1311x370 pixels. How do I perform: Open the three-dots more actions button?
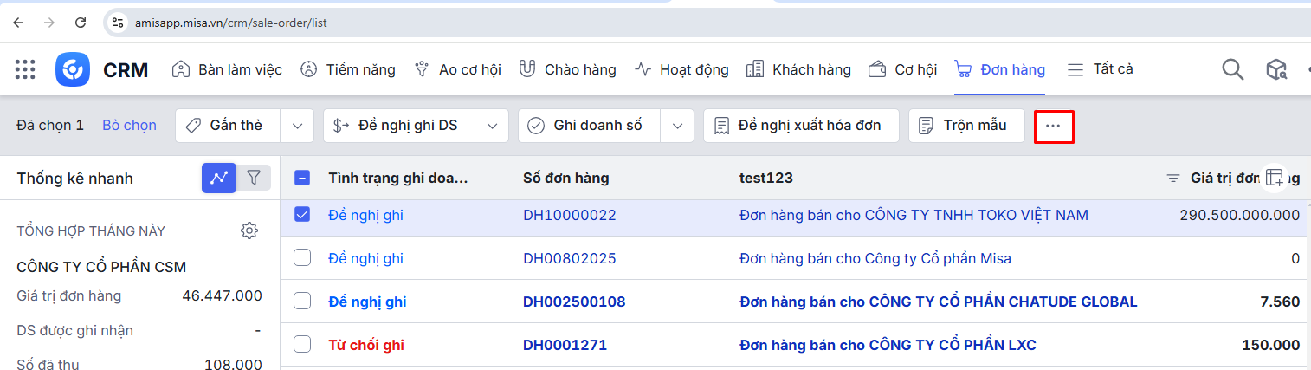click(x=1053, y=127)
